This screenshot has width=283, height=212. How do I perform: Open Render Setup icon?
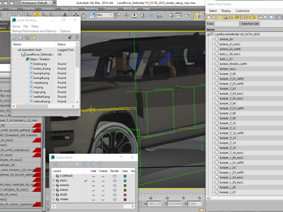(x=171, y=16)
